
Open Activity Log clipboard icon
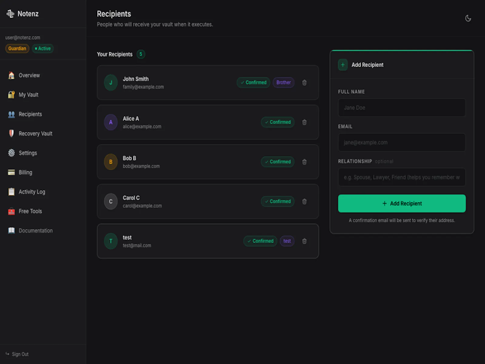pyautogui.click(x=12, y=192)
